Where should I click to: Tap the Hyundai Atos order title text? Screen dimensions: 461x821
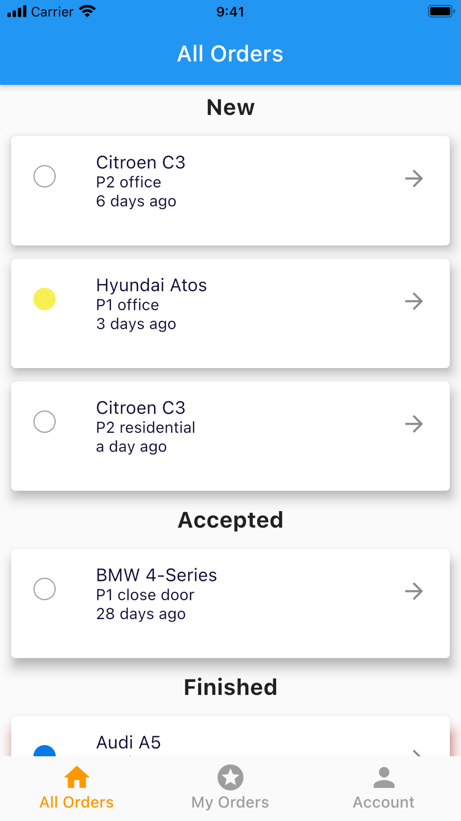coord(151,285)
